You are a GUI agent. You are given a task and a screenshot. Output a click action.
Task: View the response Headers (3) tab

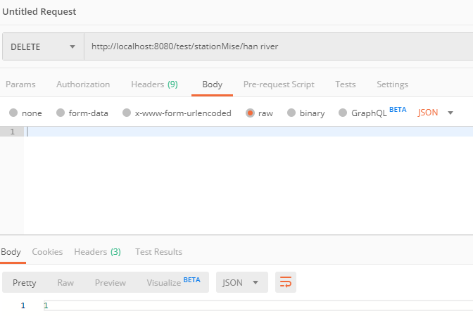coord(97,252)
